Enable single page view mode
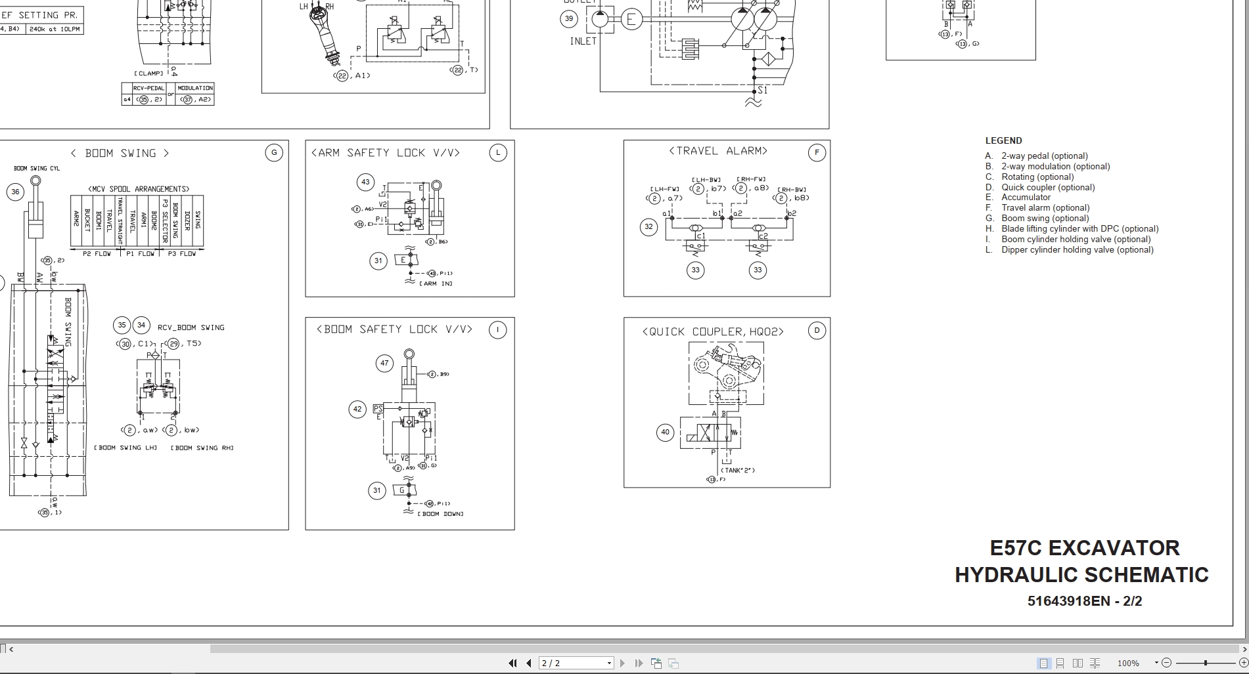The height and width of the screenshot is (674, 1249). (1043, 663)
